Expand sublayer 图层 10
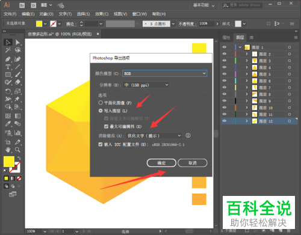 (x=247, y=108)
